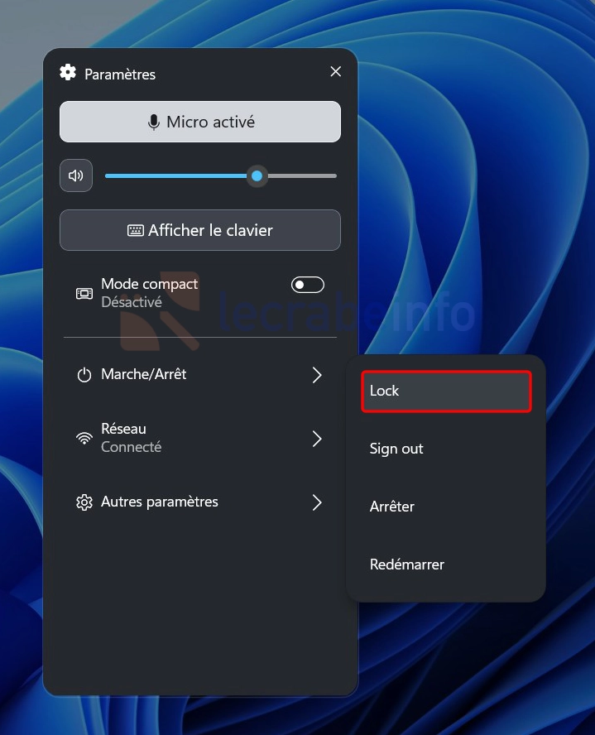Click the microphone icon in Micro activé
Image resolution: width=595 pixels, height=735 pixels.
154,122
